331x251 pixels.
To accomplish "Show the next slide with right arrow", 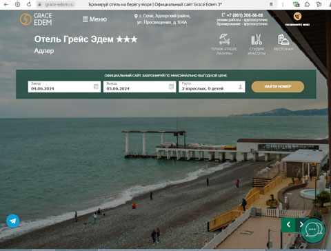I will coord(301,224).
